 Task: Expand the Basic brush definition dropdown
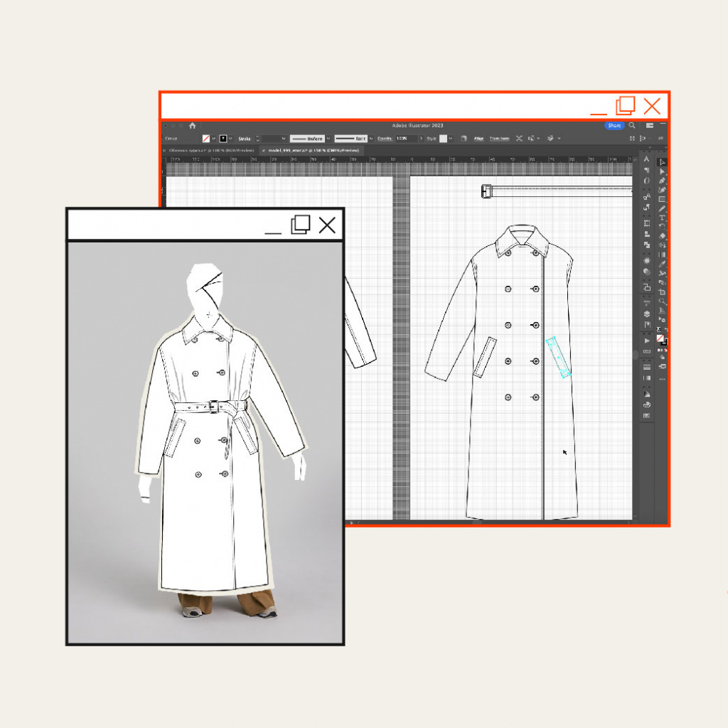click(372, 139)
